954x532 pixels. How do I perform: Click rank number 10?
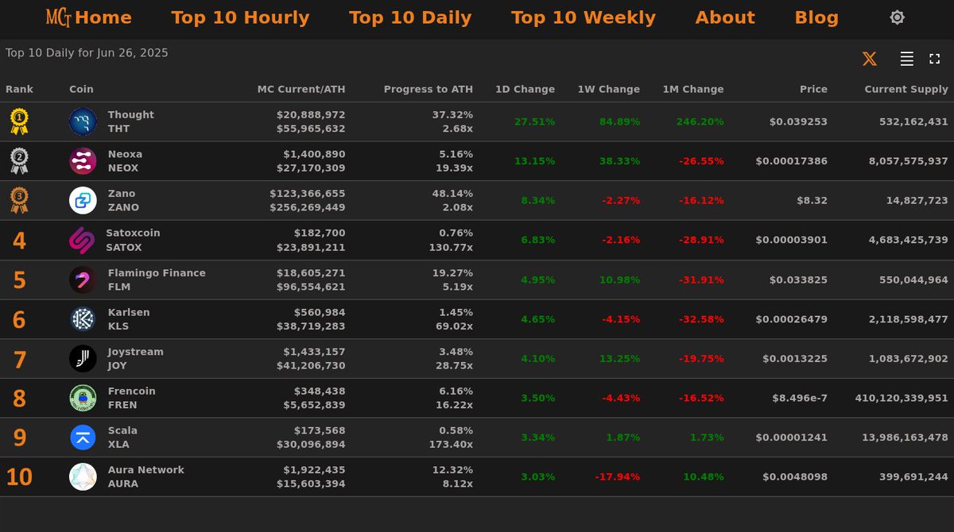pos(19,477)
